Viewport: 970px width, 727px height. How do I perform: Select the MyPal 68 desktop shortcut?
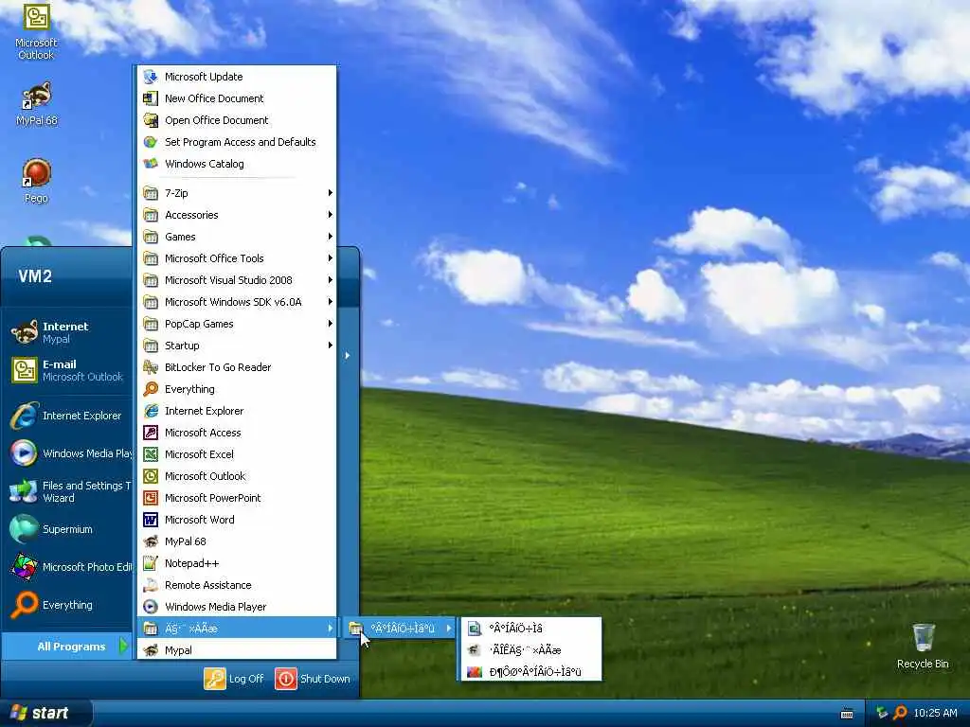click(x=37, y=104)
